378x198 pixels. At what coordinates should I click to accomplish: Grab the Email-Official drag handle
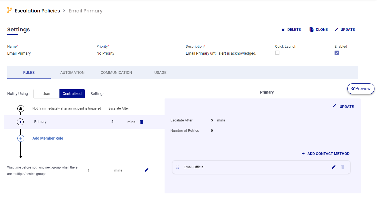click(x=178, y=167)
